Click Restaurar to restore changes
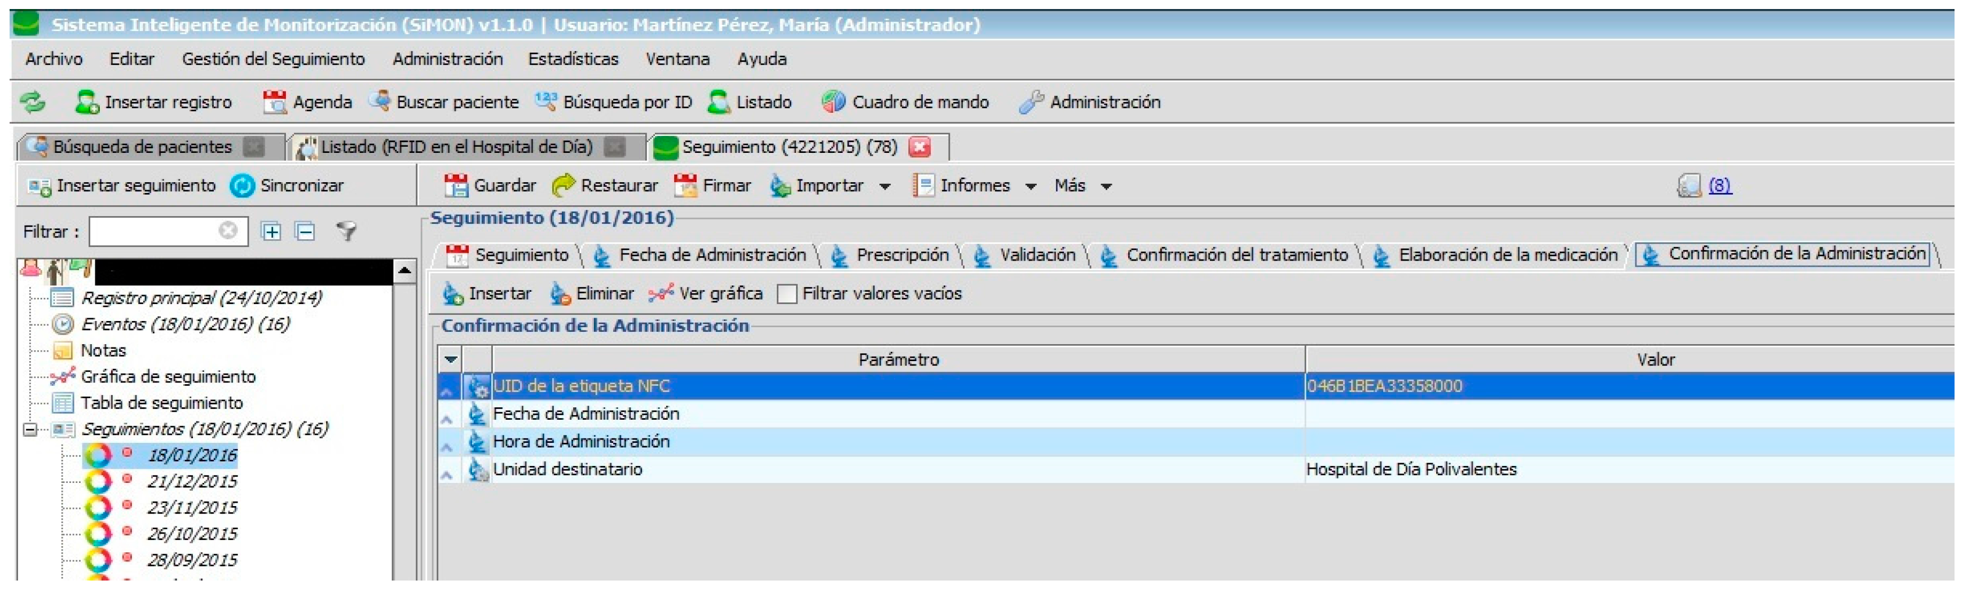 click(x=605, y=186)
